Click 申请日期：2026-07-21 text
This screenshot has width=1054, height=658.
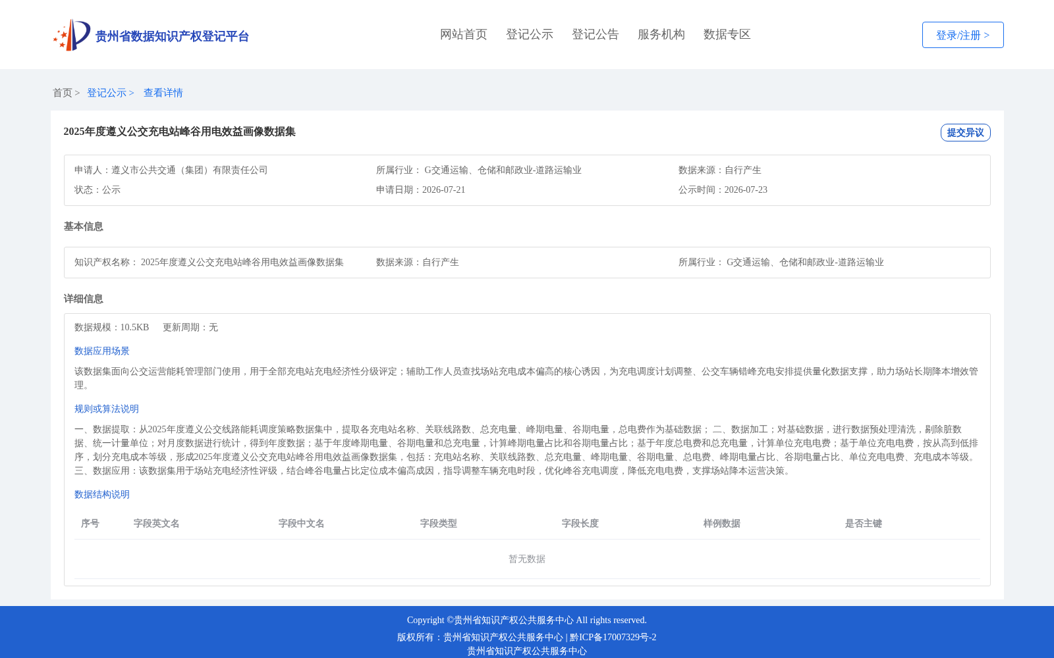420,190
